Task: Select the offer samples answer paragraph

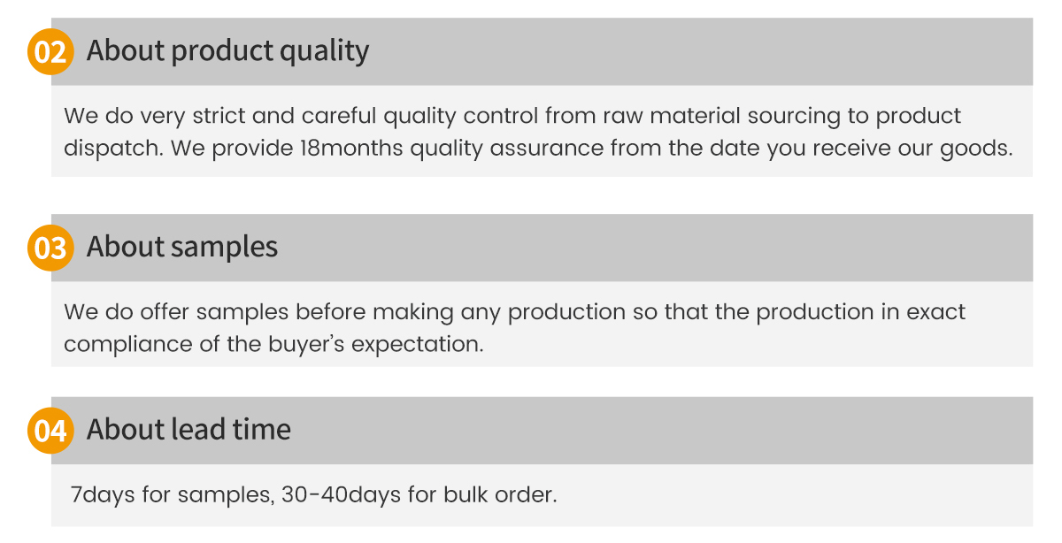Action: [x=514, y=327]
